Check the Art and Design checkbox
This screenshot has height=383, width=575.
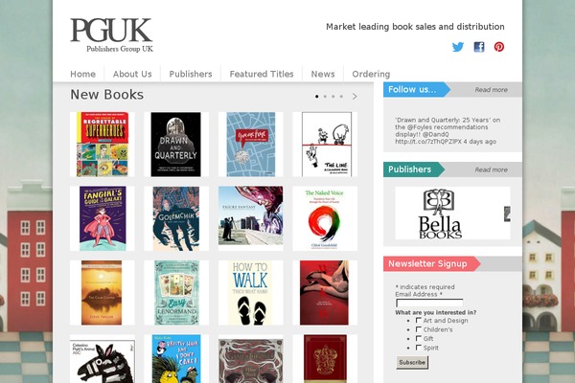click(x=419, y=320)
